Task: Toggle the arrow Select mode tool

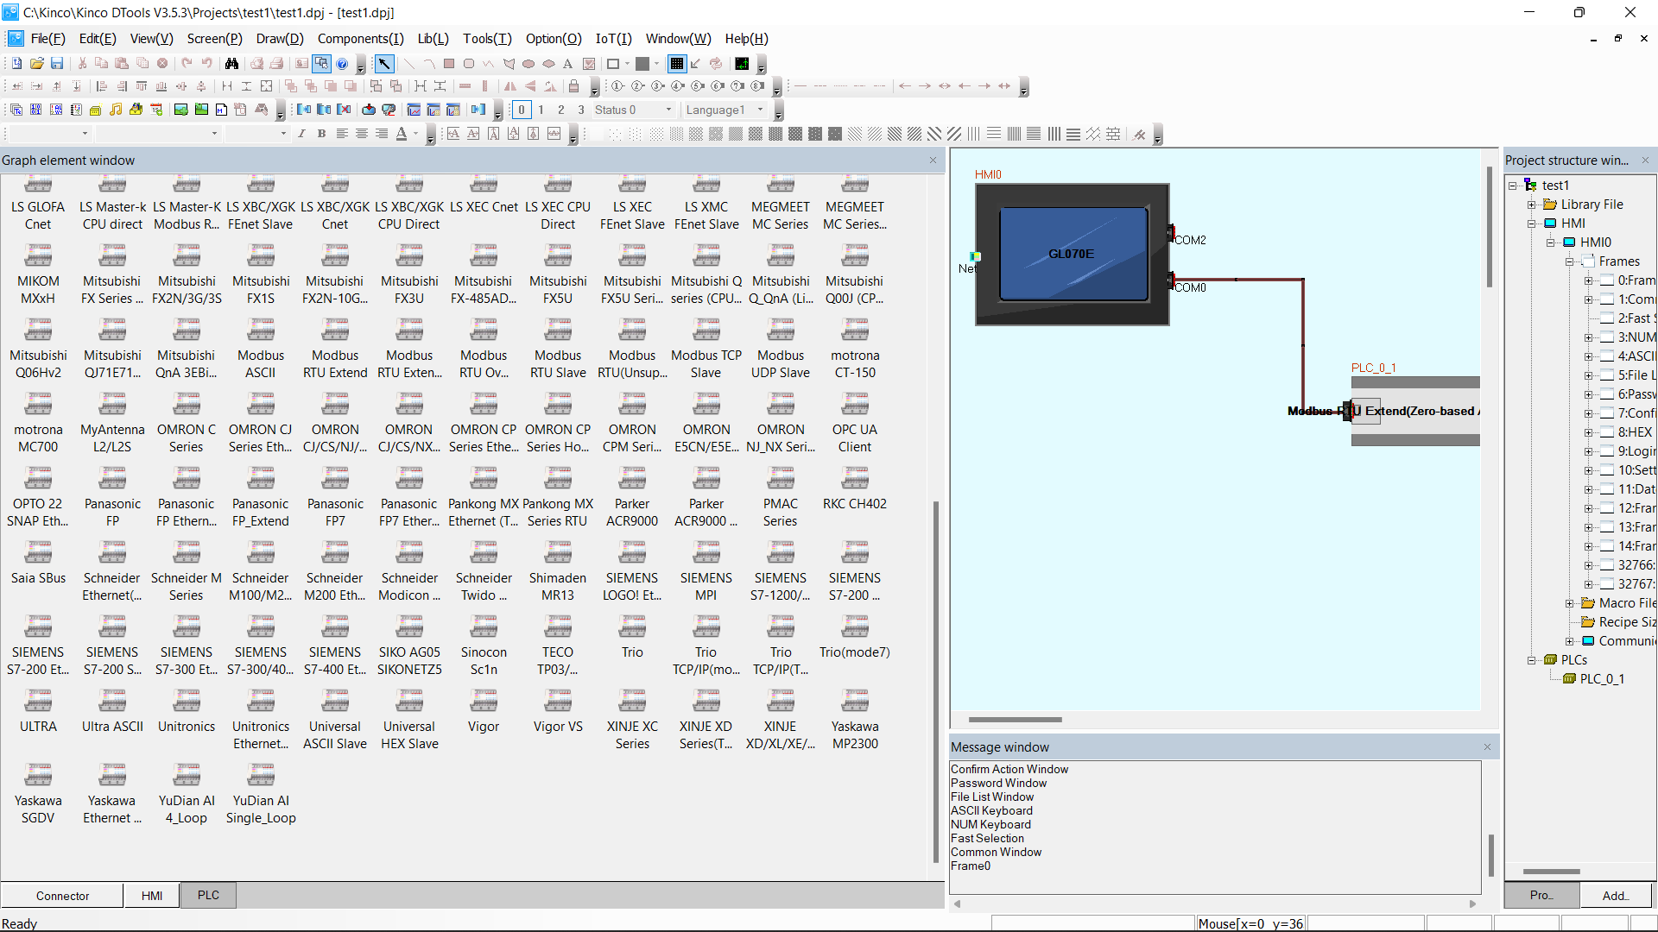Action: coord(384,64)
